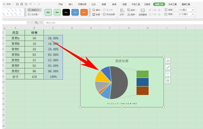Decrease width with minus stepper
This screenshot has height=129, width=203.
(176, 14)
